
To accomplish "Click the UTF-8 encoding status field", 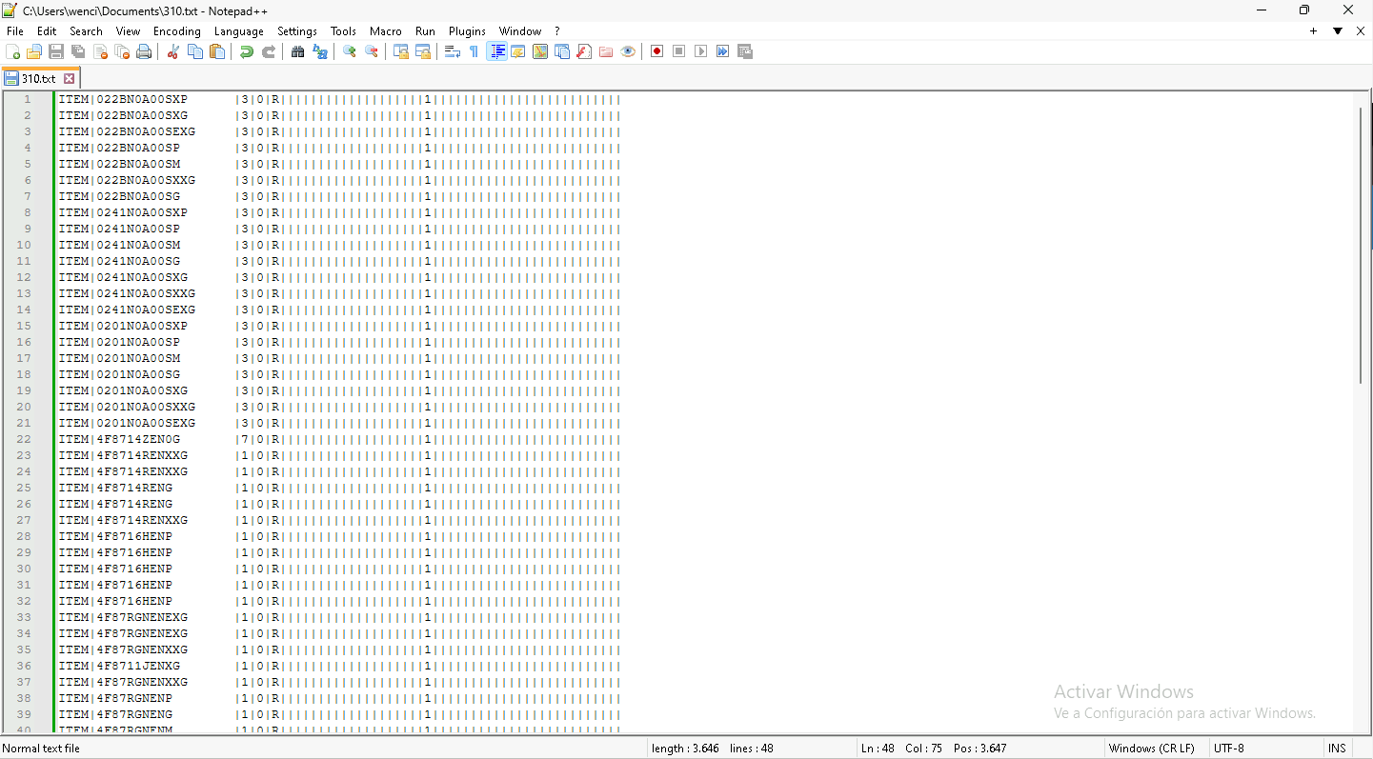I will (x=1228, y=749).
